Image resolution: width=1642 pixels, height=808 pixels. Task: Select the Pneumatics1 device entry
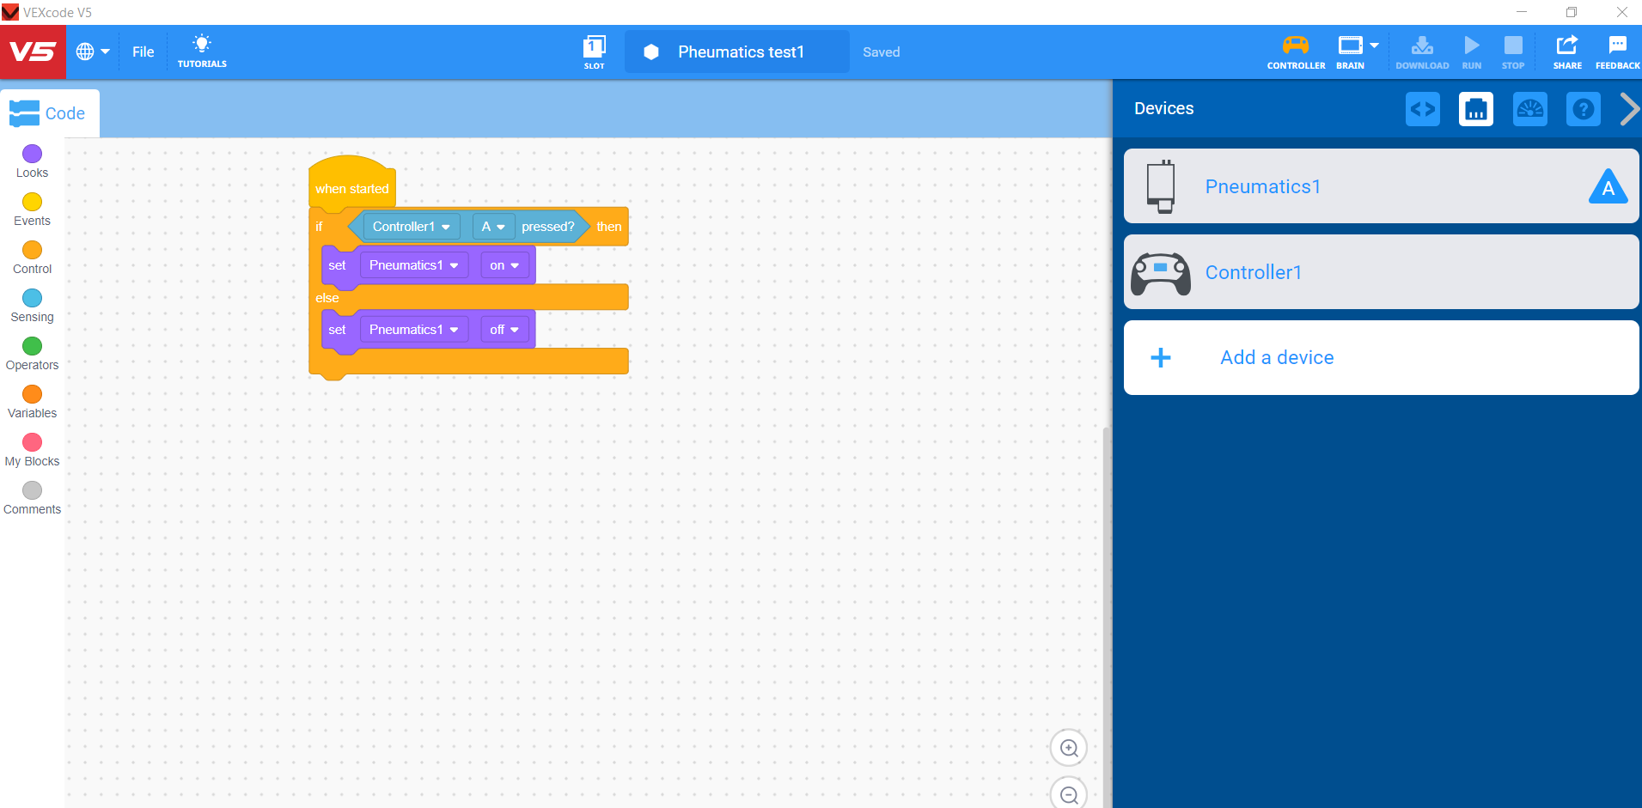(1382, 186)
